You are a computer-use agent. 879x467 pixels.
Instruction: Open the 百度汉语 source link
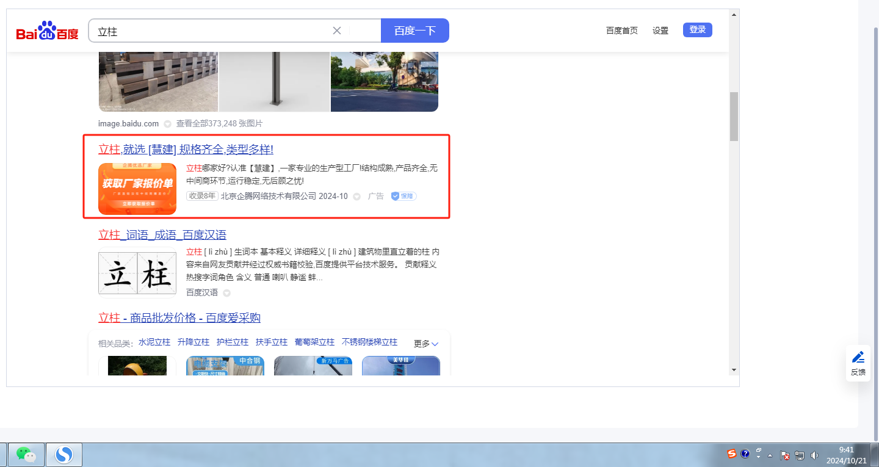pyautogui.click(x=202, y=292)
